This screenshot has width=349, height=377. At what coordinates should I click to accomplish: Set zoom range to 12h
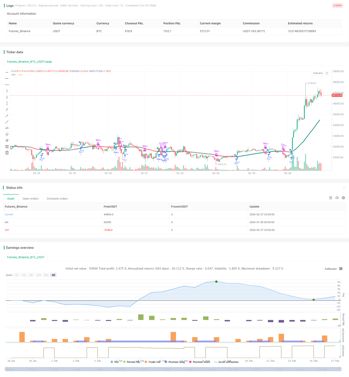pos(39,275)
